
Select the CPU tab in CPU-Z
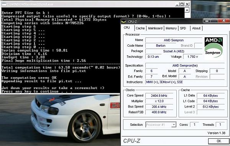point(127,28)
